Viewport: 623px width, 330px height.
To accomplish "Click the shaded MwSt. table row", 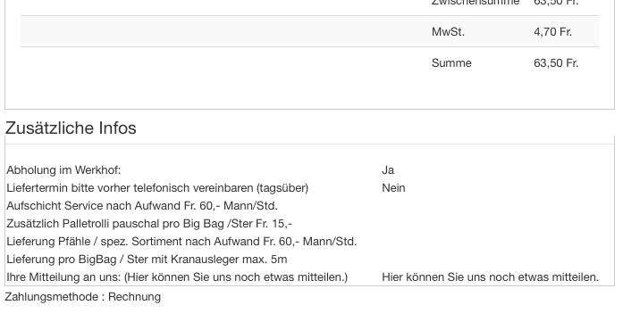I will (x=309, y=32).
